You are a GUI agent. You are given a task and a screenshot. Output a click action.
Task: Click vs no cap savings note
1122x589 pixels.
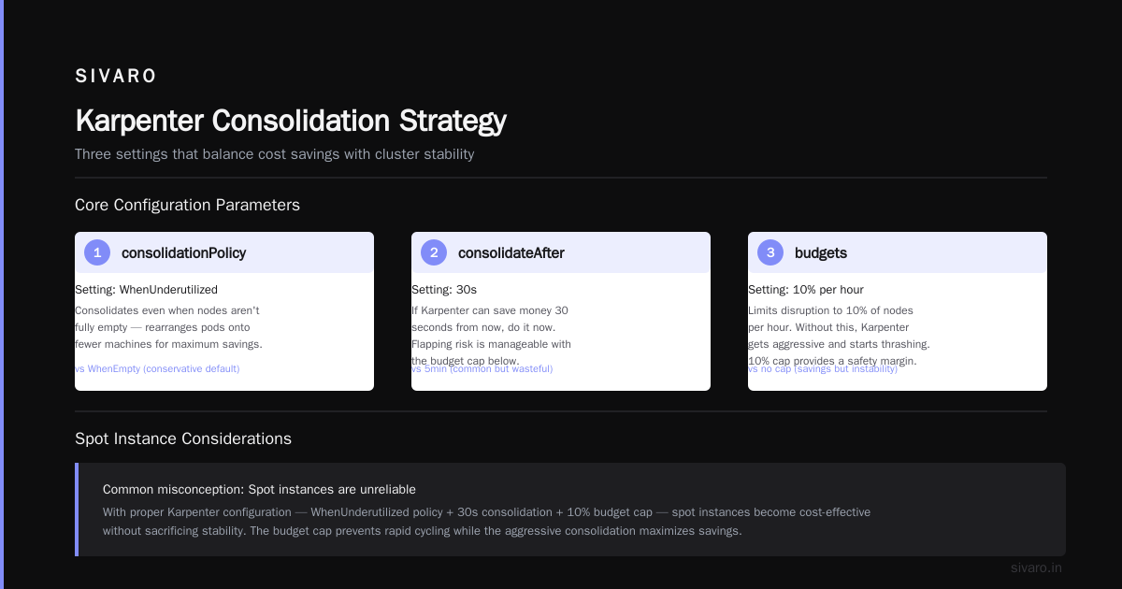823,369
